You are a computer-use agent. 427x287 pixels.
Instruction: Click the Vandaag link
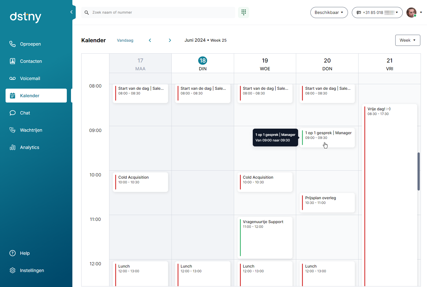pos(125,40)
